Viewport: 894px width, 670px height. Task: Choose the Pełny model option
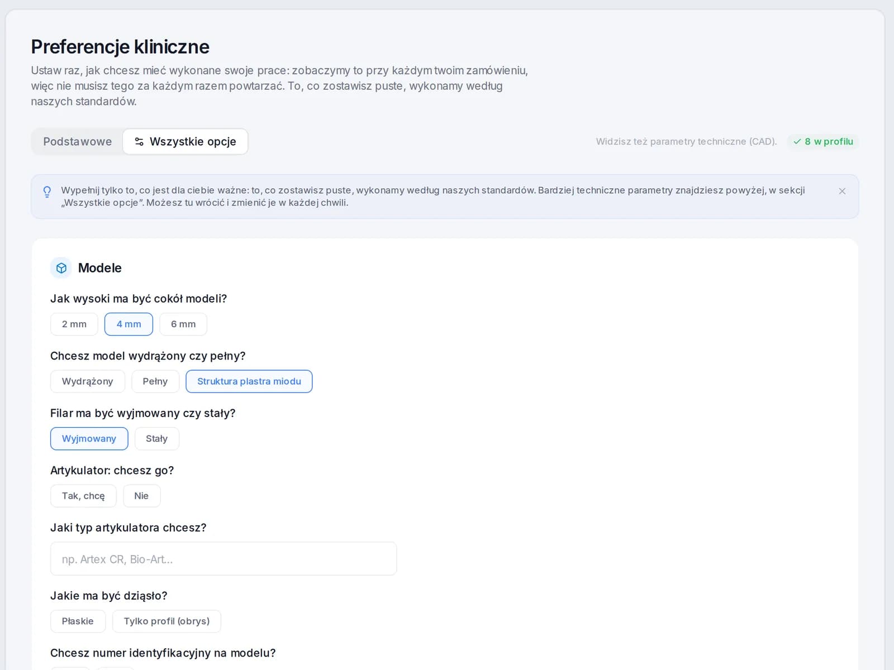pyautogui.click(x=155, y=381)
